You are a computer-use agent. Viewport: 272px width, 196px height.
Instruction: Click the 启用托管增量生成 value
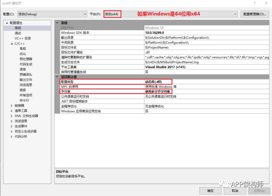(207, 72)
